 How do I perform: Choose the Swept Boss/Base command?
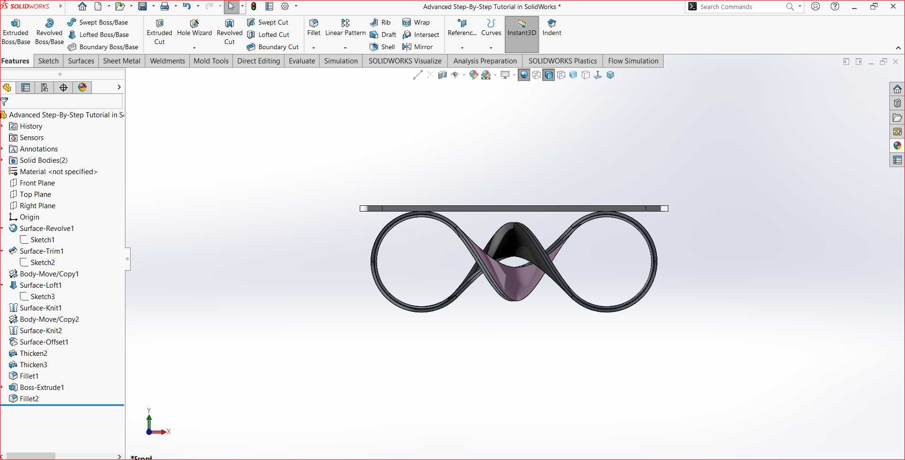98,22
